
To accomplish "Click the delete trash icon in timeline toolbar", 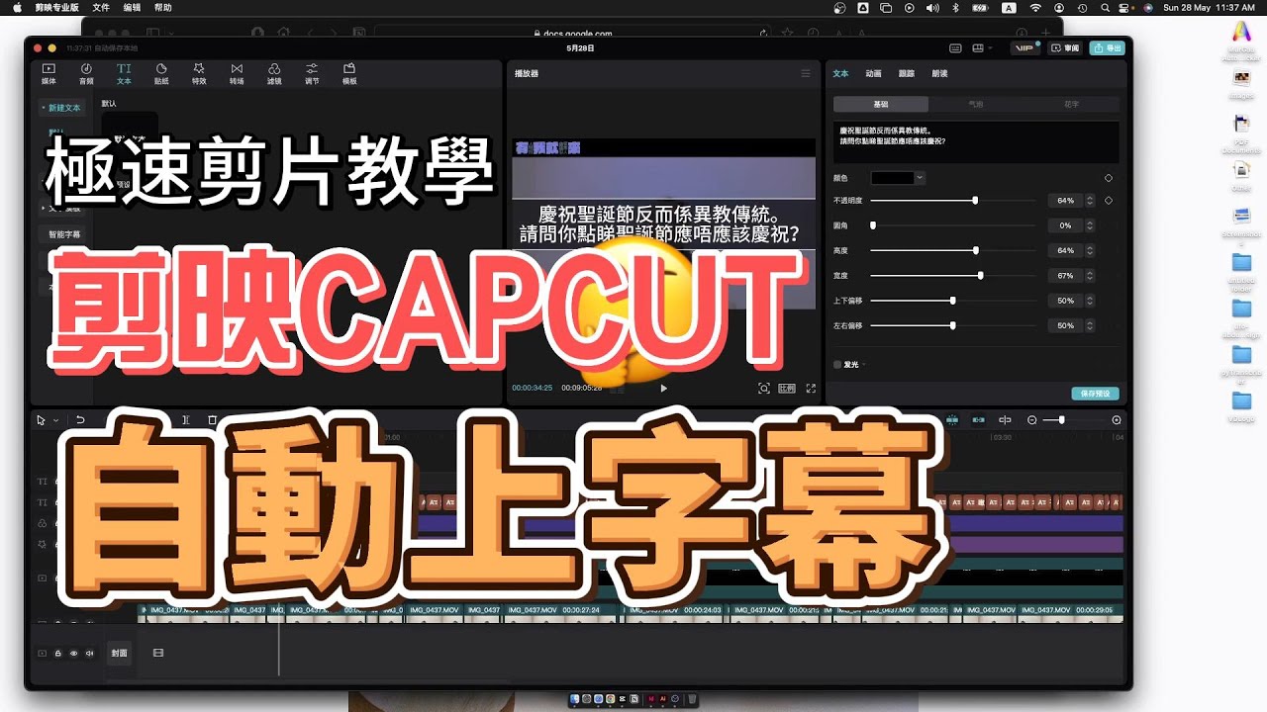I will (x=212, y=420).
